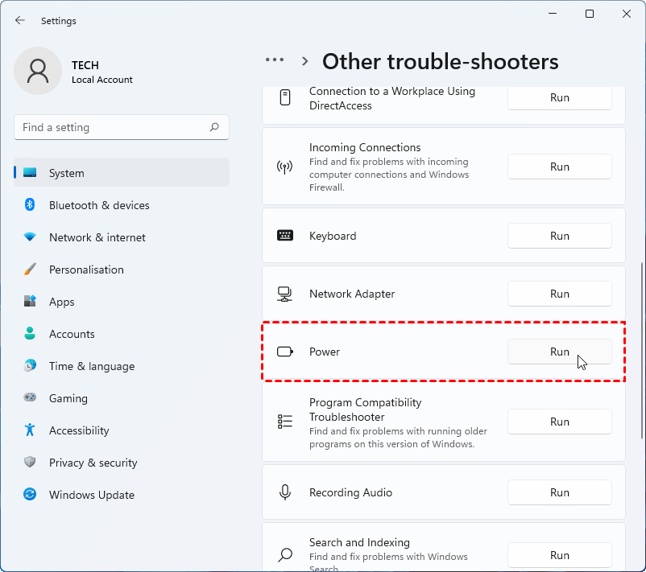Click the TECH user profile avatar
Image resolution: width=646 pixels, height=572 pixels.
pos(38,71)
